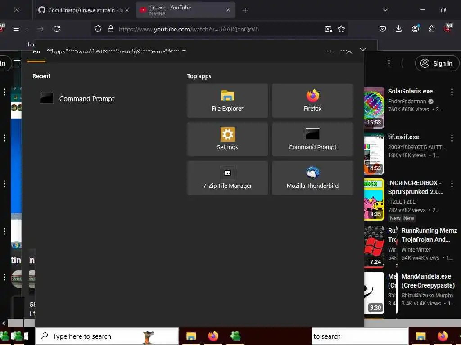The height and width of the screenshot is (345, 461).
Task: Open the Mozilla Thunderbird tile
Action: 312,178
